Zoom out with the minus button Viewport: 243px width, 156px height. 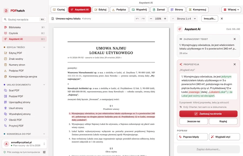pyautogui.click(x=151, y=19)
